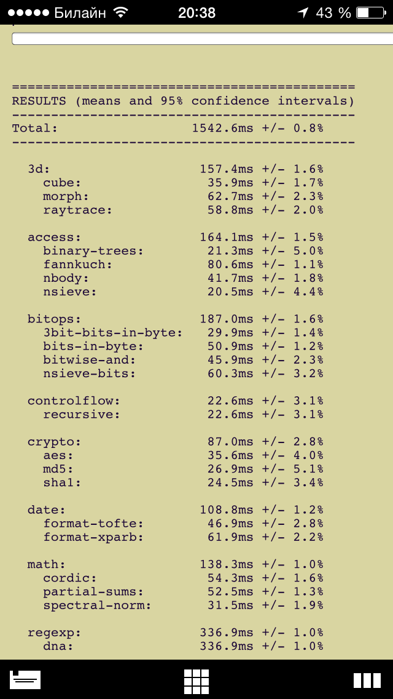Open the tabs icon at bottom right
The width and height of the screenshot is (393, 699).
[367, 681]
